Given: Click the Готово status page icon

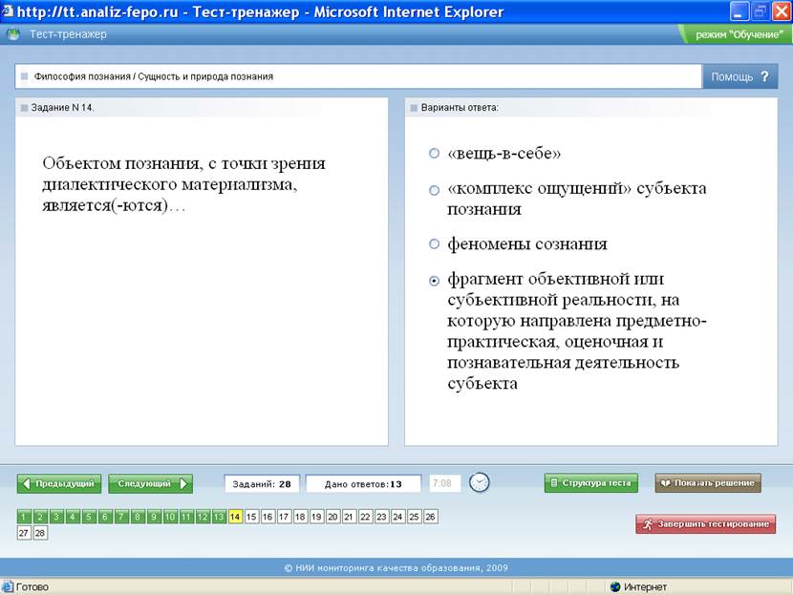Looking at the screenshot, I should [7, 587].
